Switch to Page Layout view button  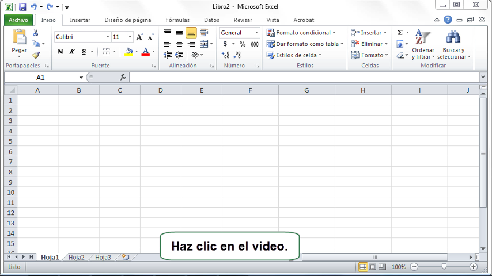372,267
